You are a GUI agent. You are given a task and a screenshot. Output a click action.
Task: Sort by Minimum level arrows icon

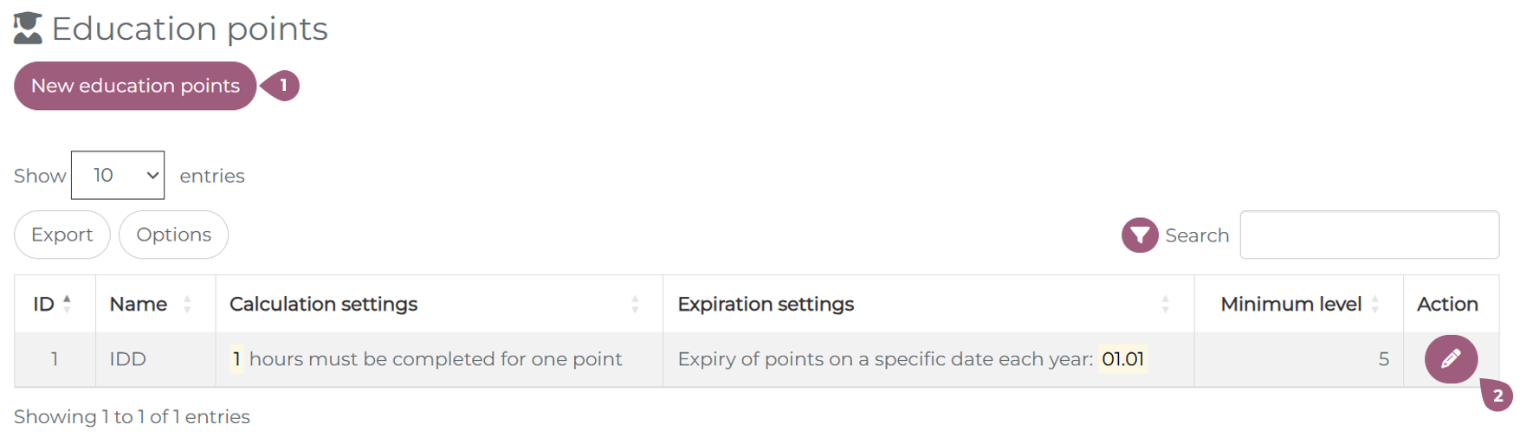point(1374,304)
